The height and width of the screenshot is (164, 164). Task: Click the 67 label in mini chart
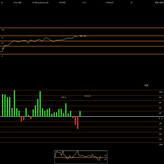coord(106,159)
